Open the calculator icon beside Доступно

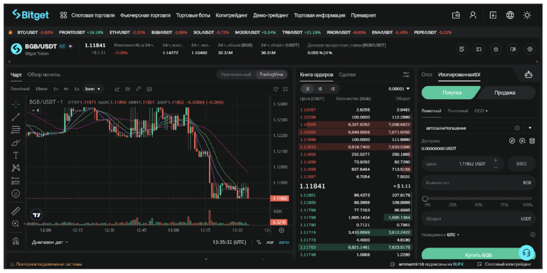[532, 141]
